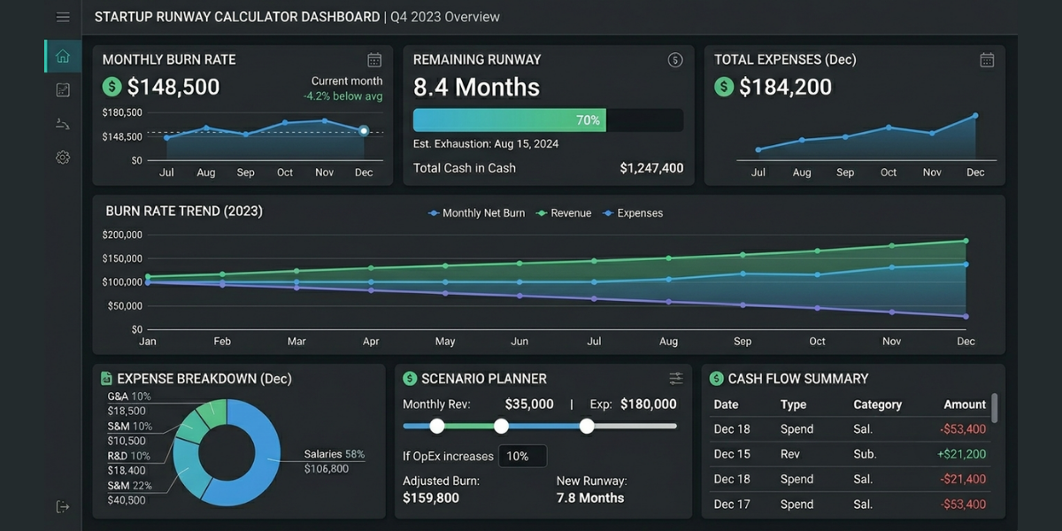Adjust the third scenario slider handle

587,426
